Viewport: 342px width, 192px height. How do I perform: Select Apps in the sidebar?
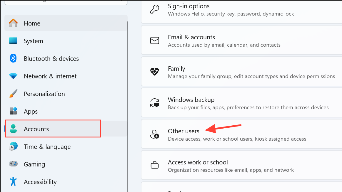(x=66, y=111)
